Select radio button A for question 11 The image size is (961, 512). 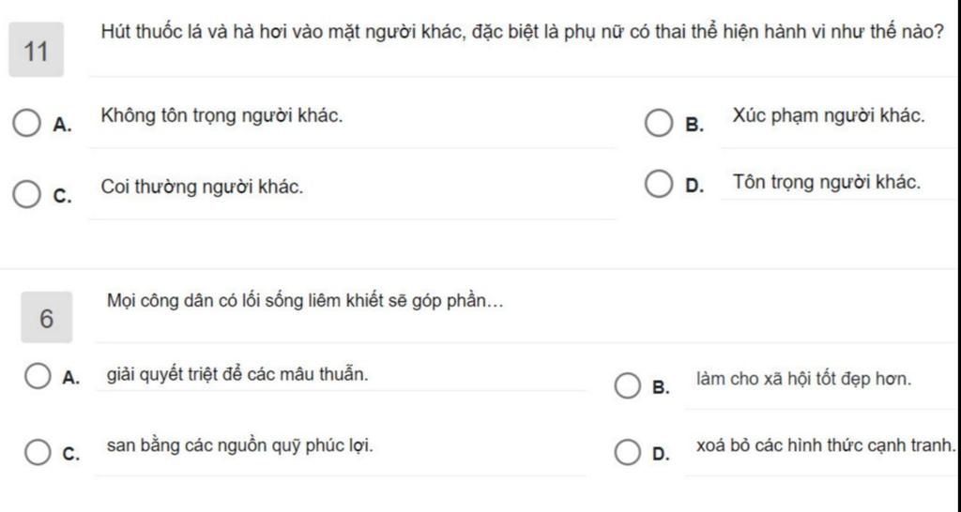click(x=27, y=123)
